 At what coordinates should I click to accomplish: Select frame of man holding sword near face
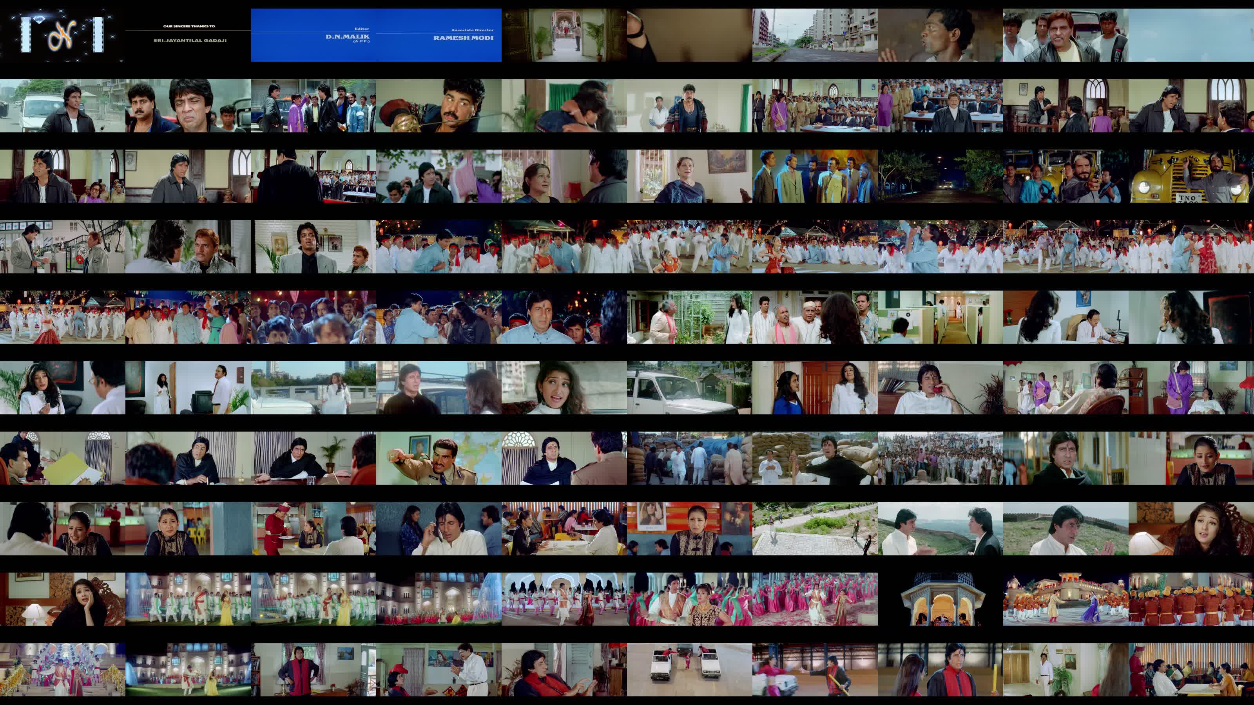tap(439, 106)
